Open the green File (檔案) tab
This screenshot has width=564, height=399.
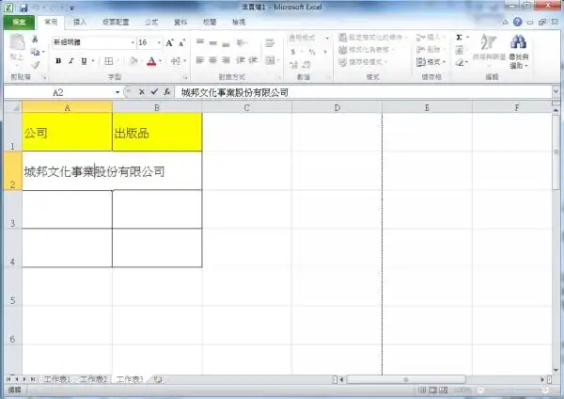[x=19, y=23]
